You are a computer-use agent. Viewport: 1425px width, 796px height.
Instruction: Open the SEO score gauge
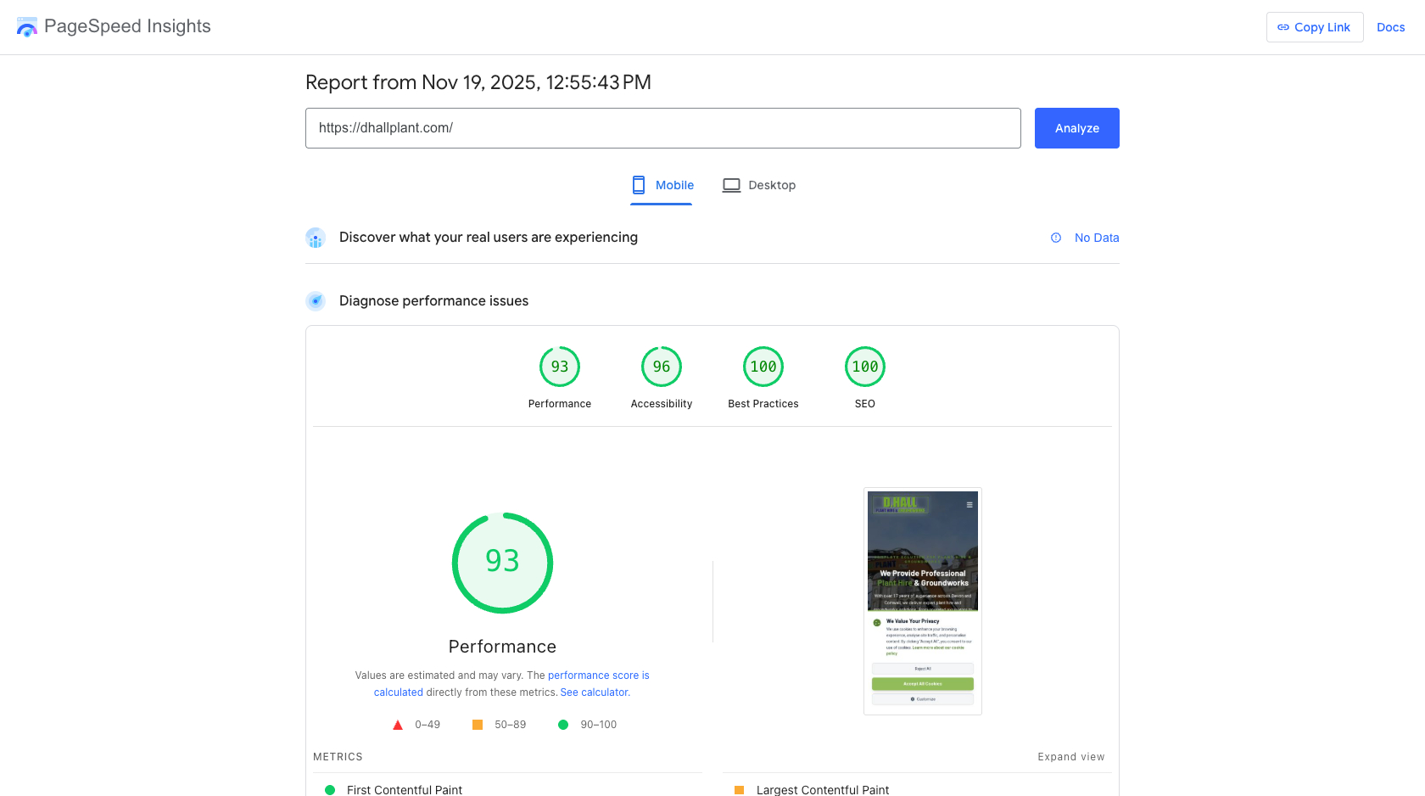click(864, 366)
